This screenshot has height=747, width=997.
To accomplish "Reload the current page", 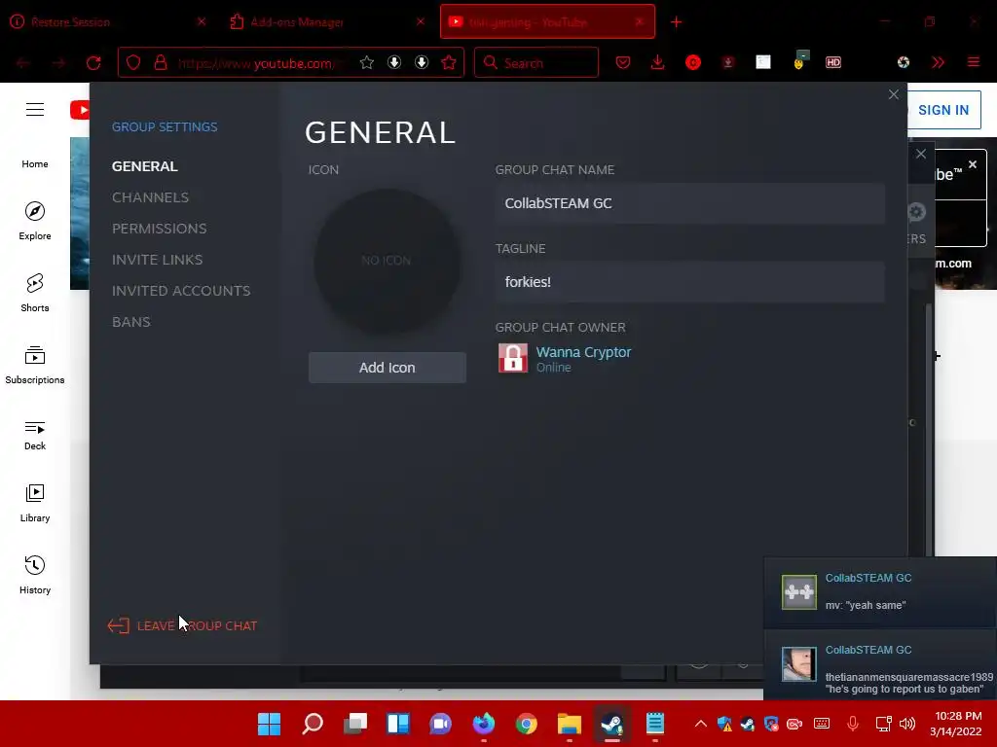I will [x=93, y=63].
